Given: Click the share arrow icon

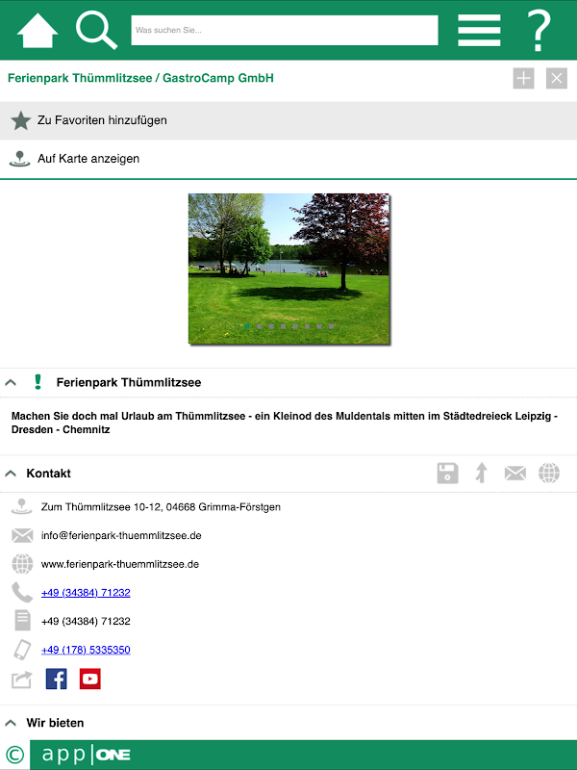Looking at the screenshot, I should tap(21, 680).
